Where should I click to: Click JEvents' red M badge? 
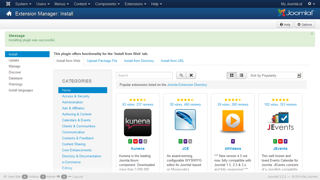click(x=280, y=141)
